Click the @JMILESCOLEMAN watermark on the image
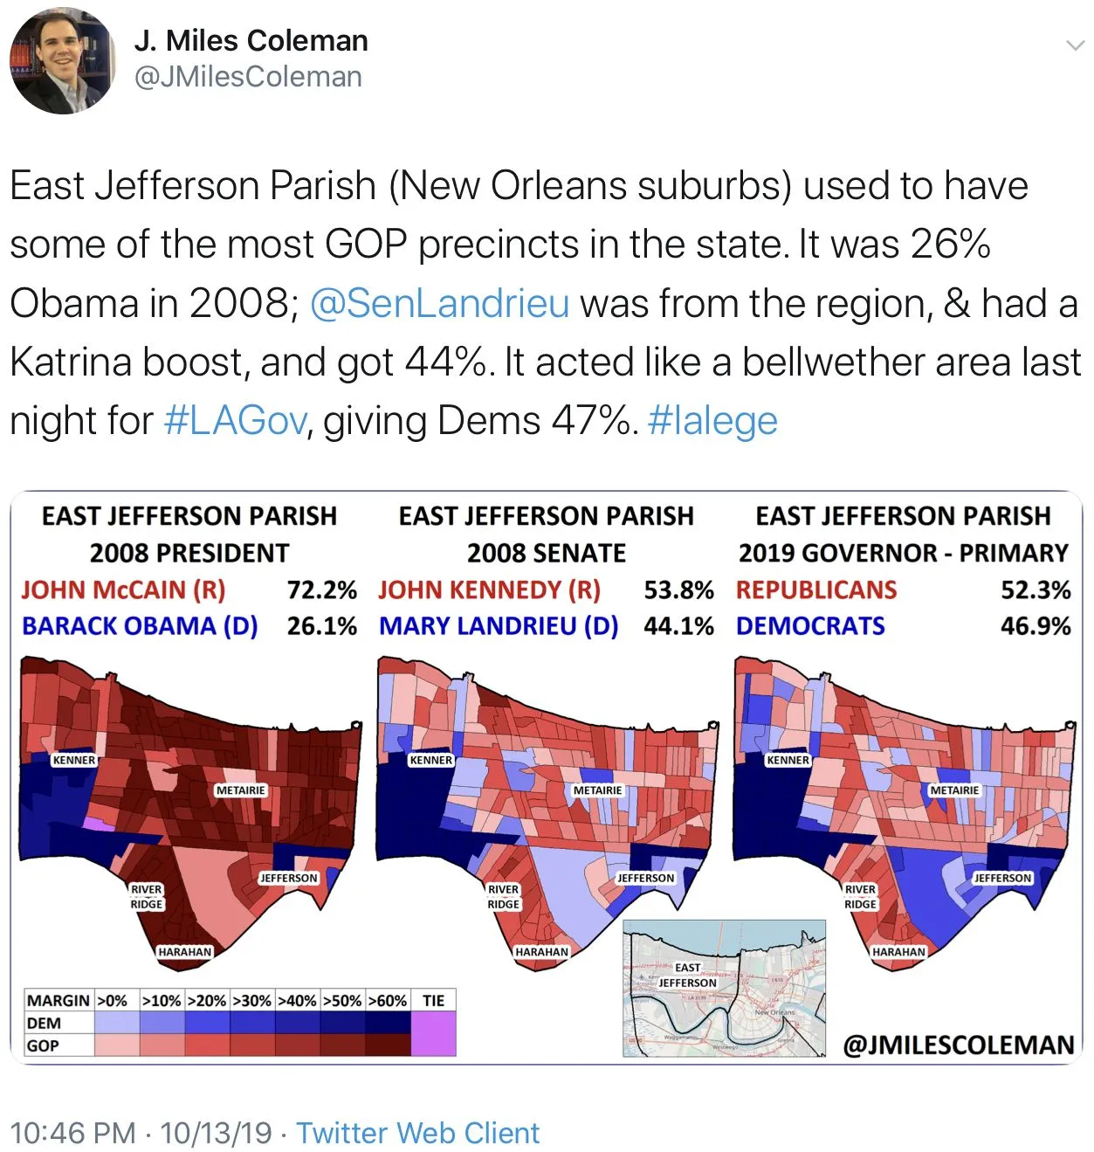Image resolution: width=1094 pixels, height=1152 pixels. click(x=958, y=1045)
